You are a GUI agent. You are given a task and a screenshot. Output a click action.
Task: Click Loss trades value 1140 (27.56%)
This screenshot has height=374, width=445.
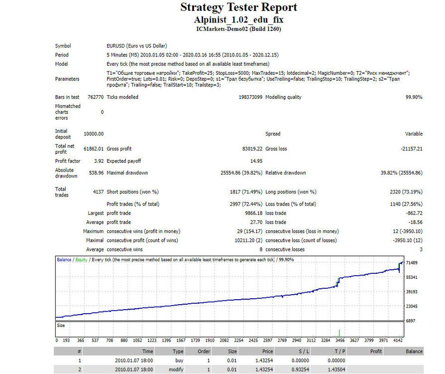coord(406,204)
